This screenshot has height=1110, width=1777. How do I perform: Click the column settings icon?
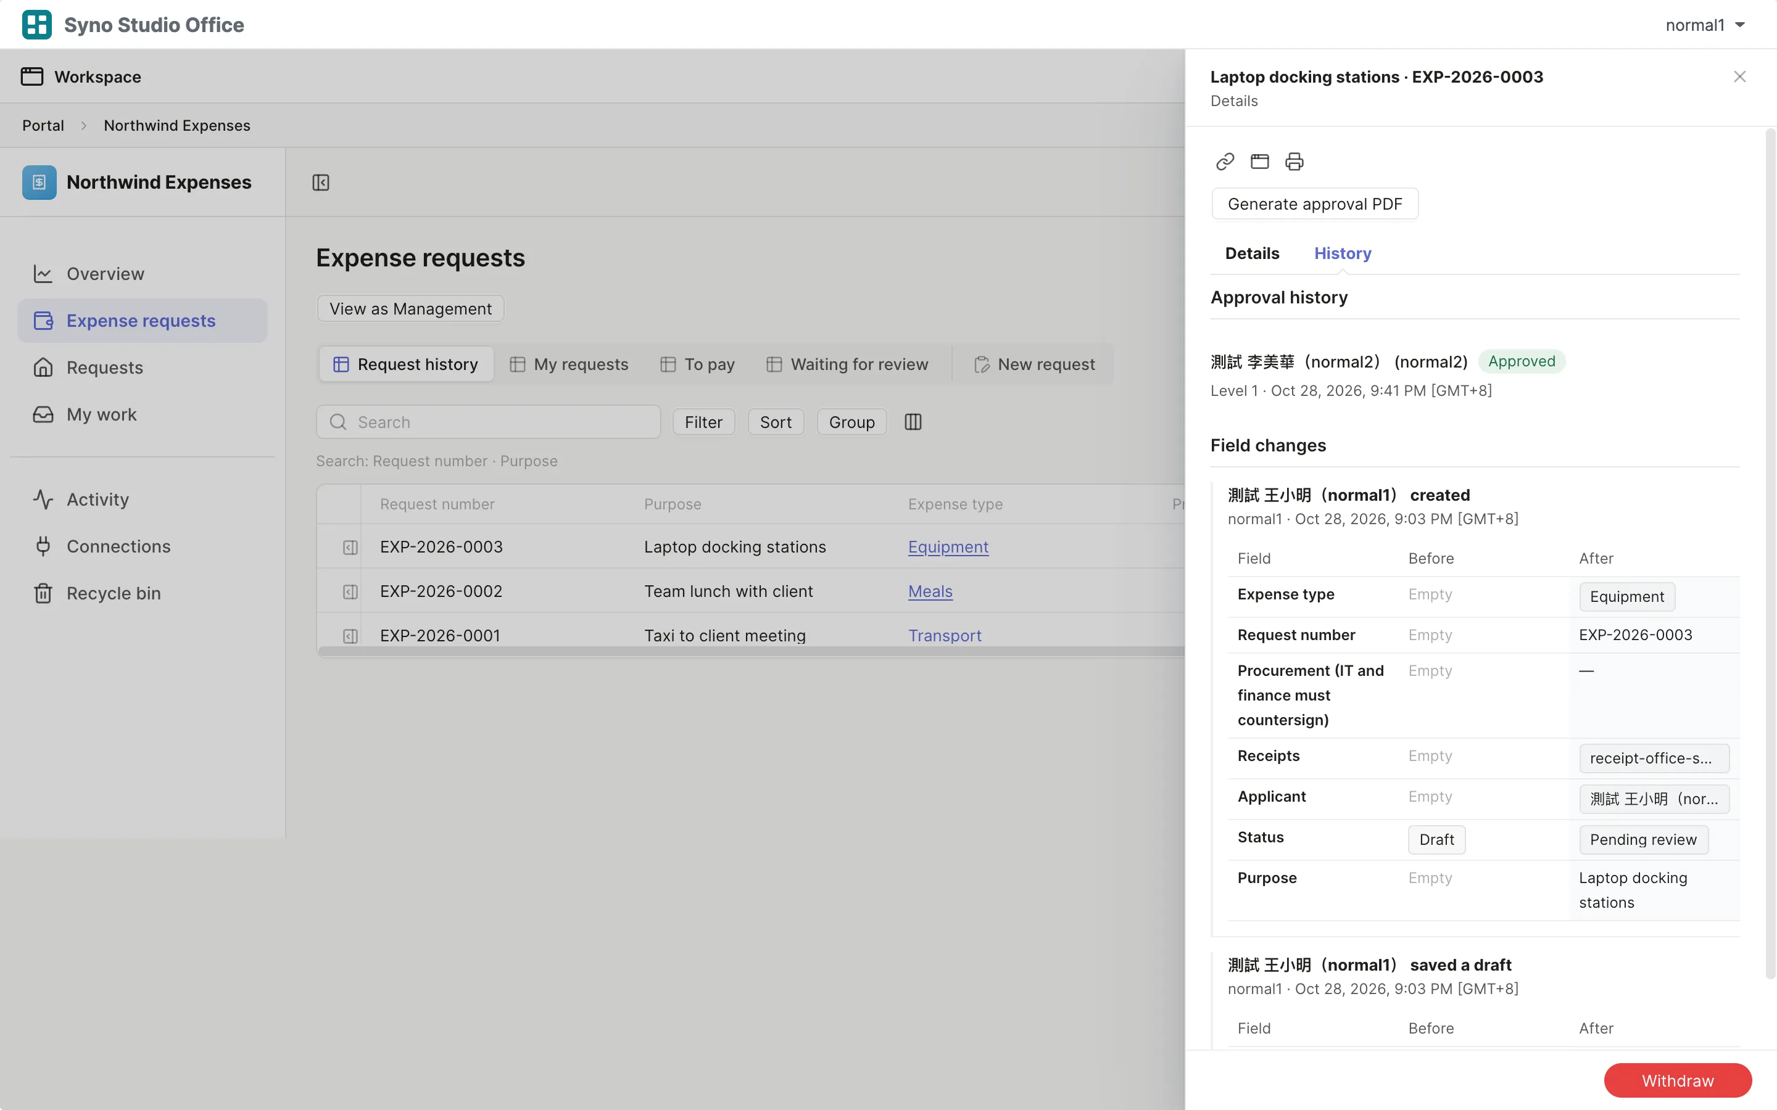click(913, 422)
